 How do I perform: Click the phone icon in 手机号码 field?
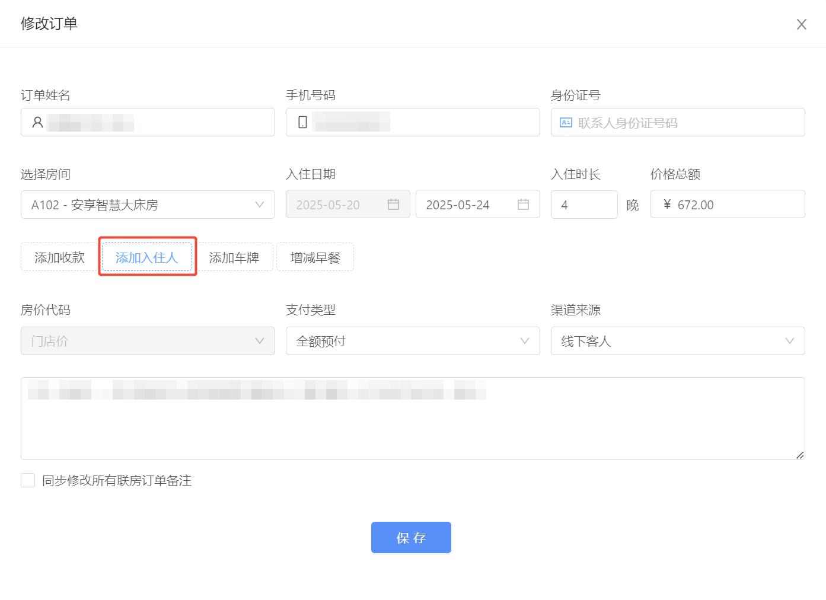(x=302, y=122)
